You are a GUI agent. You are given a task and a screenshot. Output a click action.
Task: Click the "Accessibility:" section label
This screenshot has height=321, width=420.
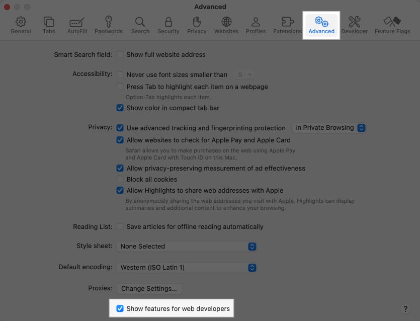pyautogui.click(x=92, y=73)
